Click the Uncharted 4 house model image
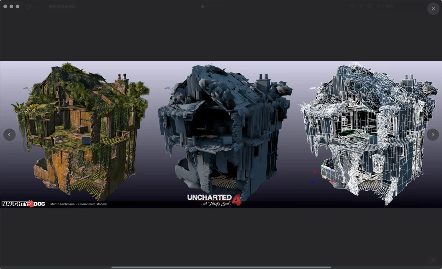442x269 pixels. [221, 134]
